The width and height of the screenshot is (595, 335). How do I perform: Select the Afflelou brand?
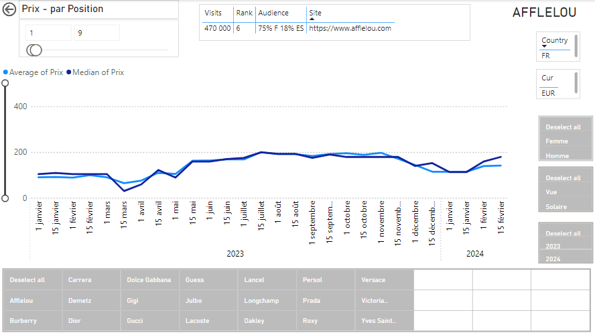[32, 300]
